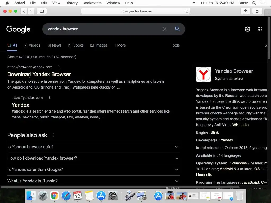
Task: Reload the page with the refresh icon
Action: coord(187,11)
